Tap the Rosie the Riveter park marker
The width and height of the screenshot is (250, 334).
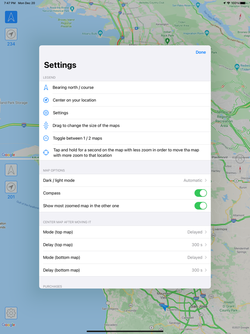point(72,9)
